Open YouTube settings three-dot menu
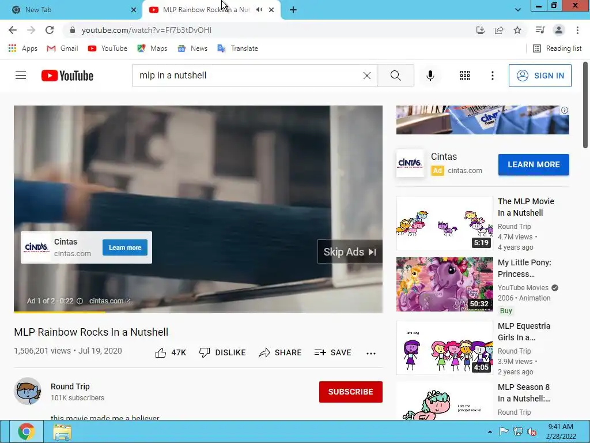Viewport: 590px width, 443px height. click(x=492, y=76)
